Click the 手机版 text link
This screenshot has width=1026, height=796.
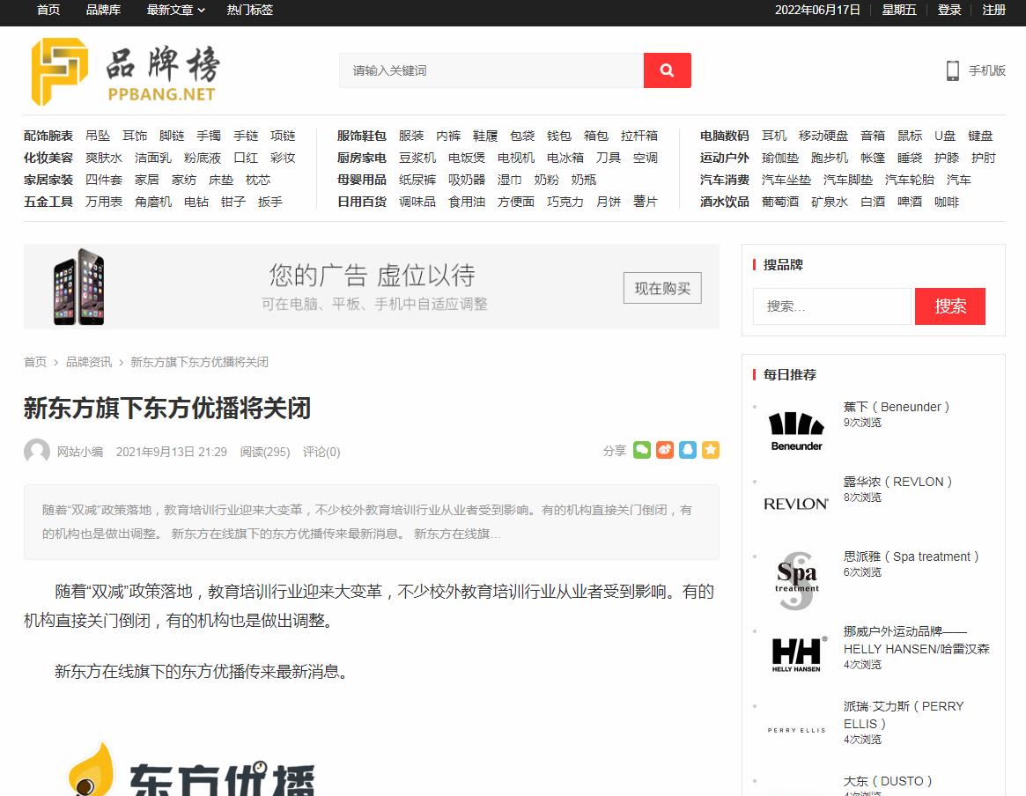coord(986,70)
